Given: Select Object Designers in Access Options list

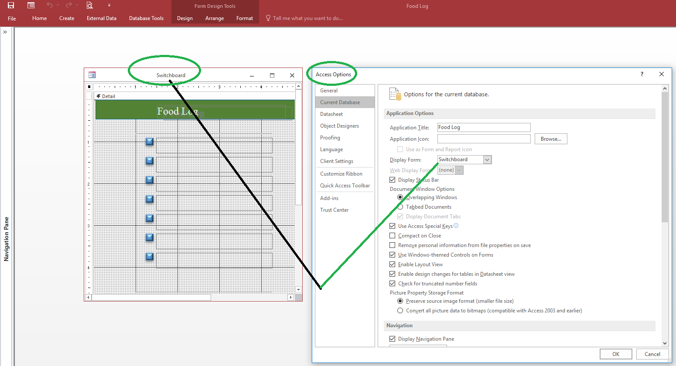Looking at the screenshot, I should tap(345, 126).
